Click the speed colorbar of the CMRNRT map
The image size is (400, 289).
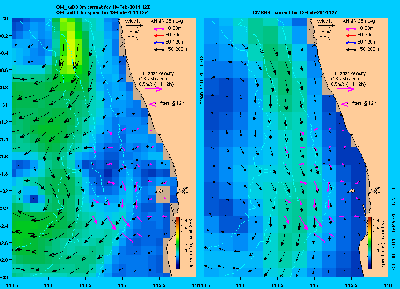click(x=369, y=243)
